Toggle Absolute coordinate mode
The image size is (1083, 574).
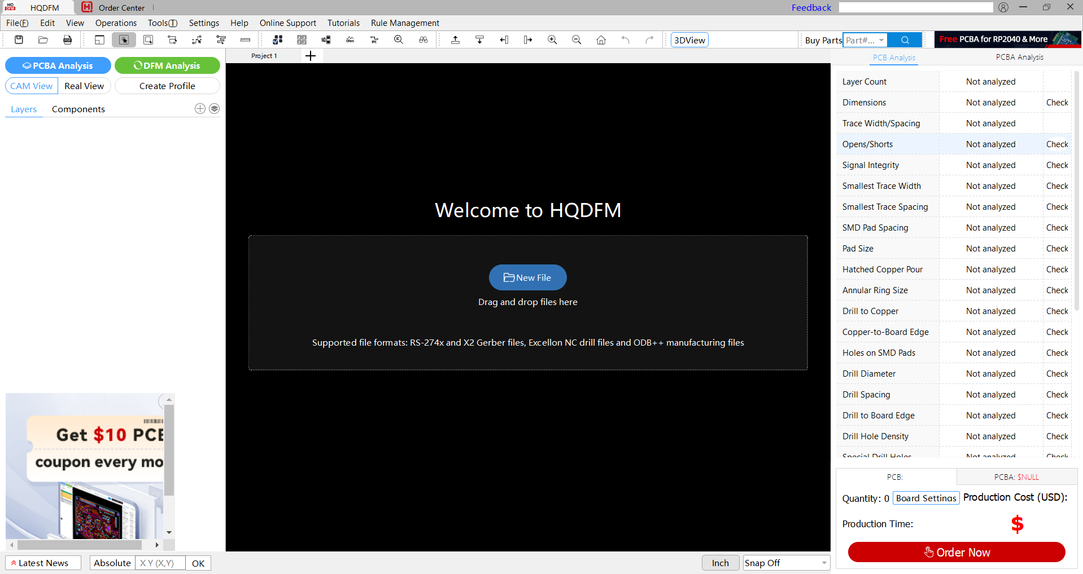[x=112, y=563]
